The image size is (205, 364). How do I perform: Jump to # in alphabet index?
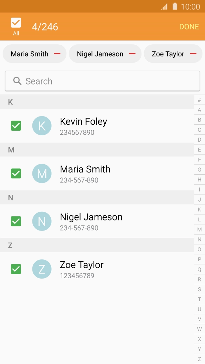pos(199,100)
